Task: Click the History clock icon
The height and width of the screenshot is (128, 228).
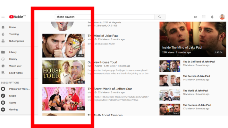Action: [x=3, y=59]
